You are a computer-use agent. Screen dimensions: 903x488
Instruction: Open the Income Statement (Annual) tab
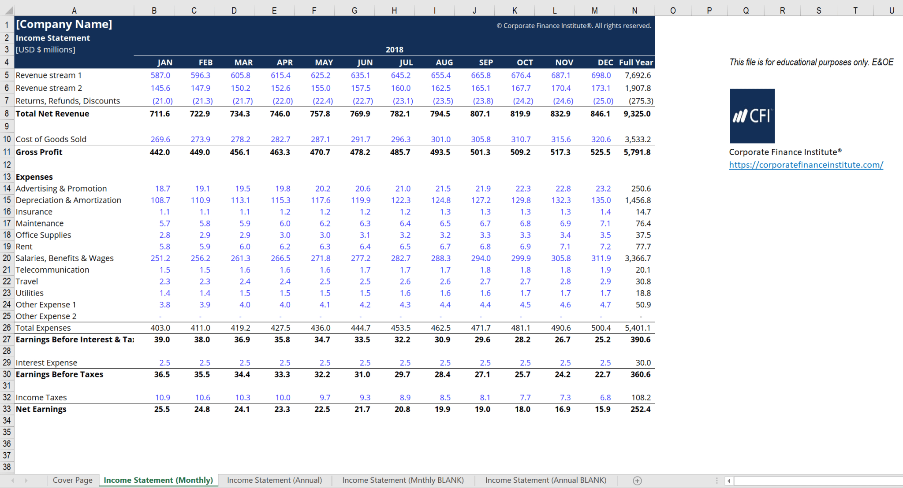(274, 480)
